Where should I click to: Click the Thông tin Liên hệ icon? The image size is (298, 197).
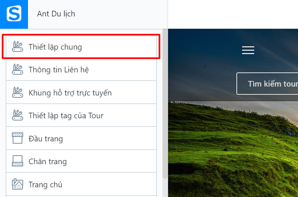coord(18,69)
